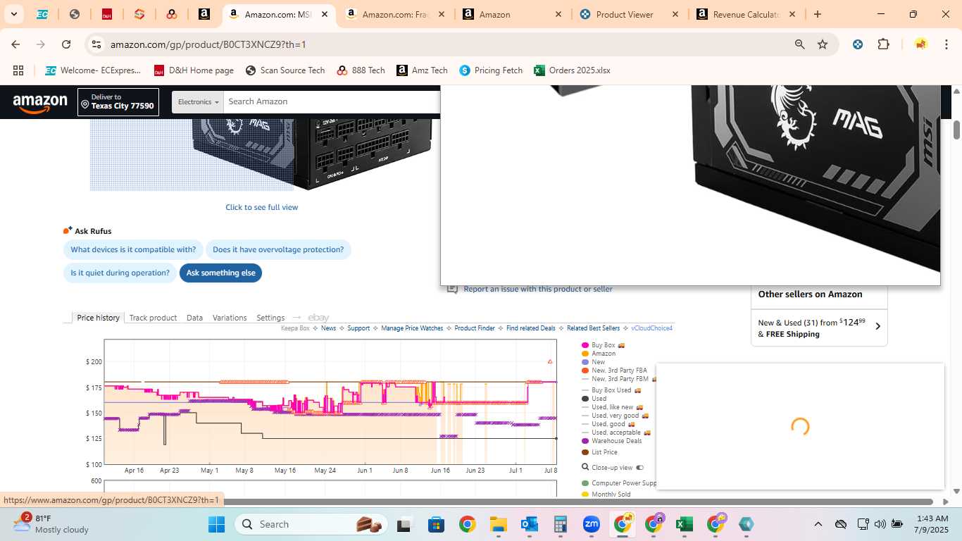Open D&H Home page bookmark

click(x=194, y=70)
